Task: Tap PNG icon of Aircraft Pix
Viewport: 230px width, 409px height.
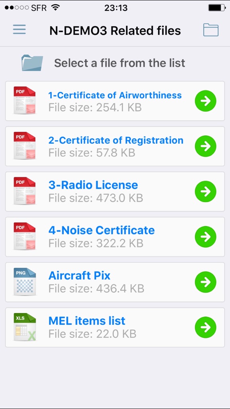Action: [x=24, y=282]
